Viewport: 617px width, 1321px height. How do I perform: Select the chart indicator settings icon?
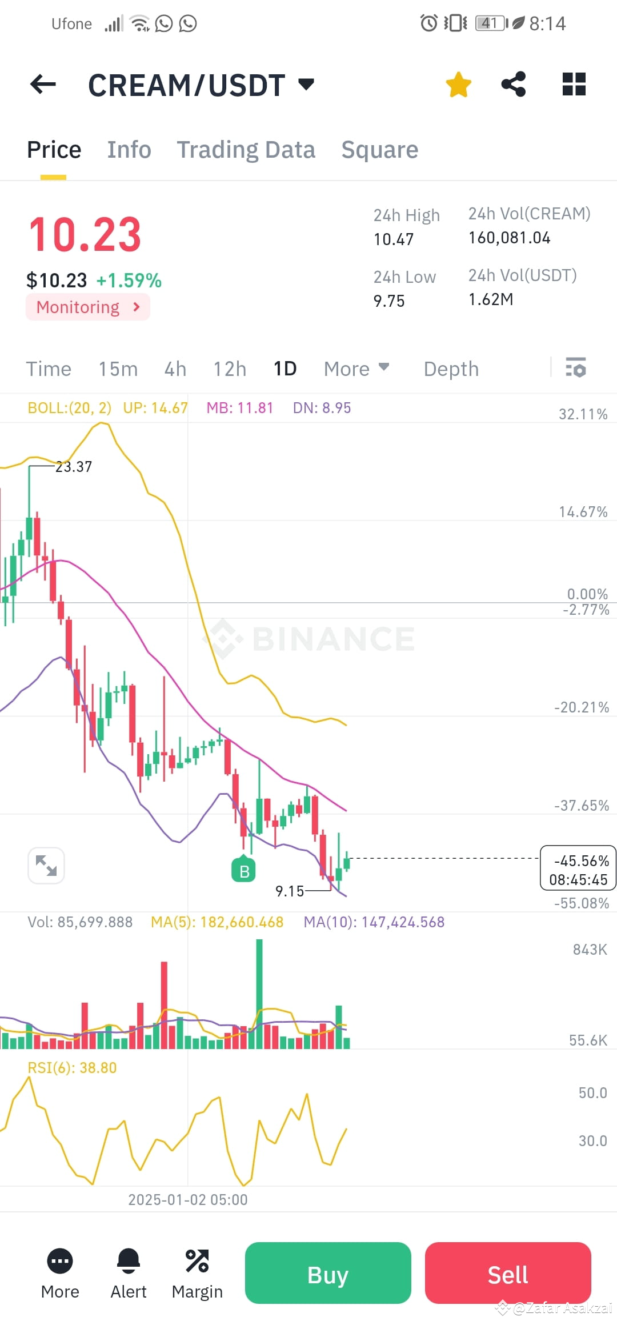click(576, 369)
